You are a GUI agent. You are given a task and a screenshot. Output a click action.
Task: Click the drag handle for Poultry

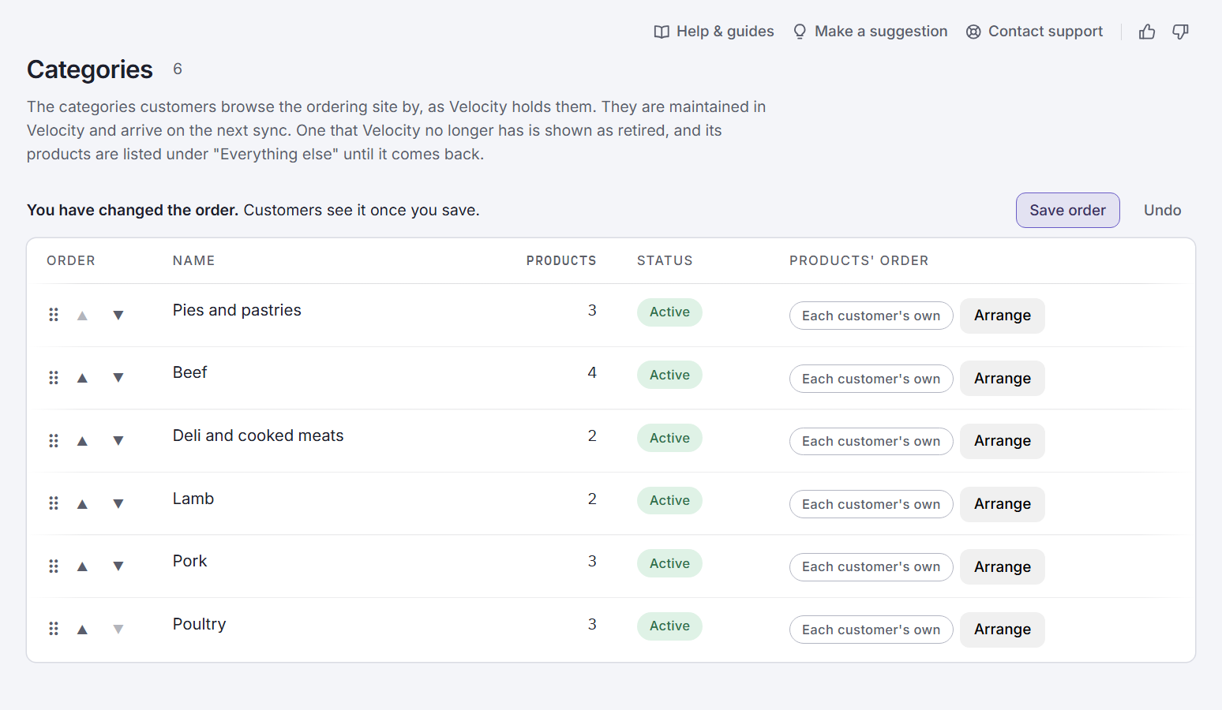[54, 629]
